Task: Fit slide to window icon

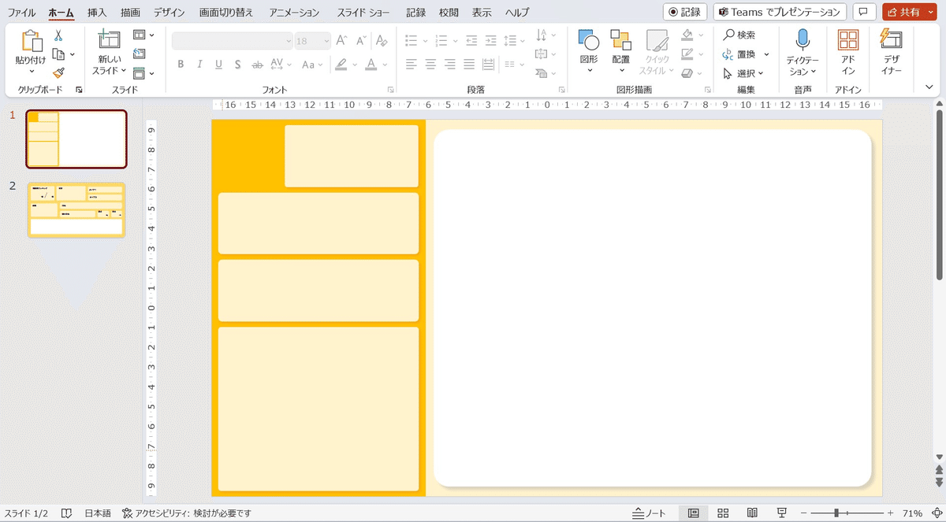Action: (935, 513)
